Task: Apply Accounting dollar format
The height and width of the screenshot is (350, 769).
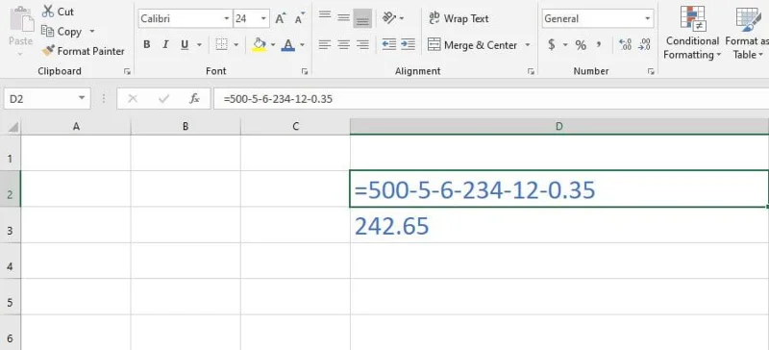Action: (x=552, y=45)
